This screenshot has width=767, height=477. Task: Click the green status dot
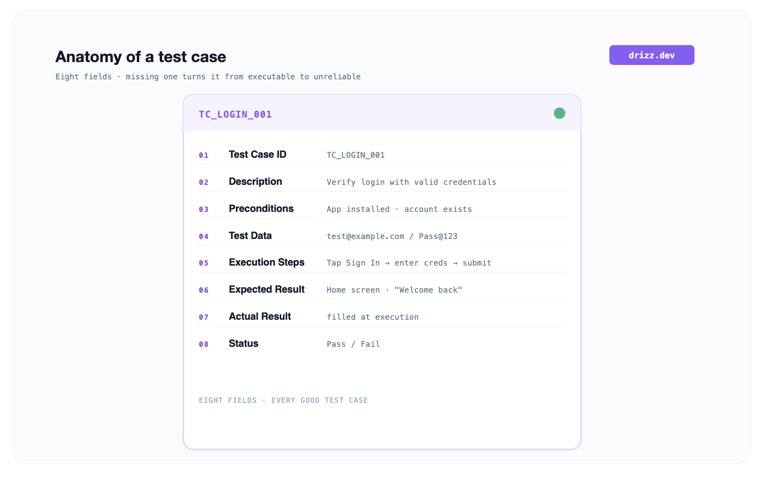(559, 113)
